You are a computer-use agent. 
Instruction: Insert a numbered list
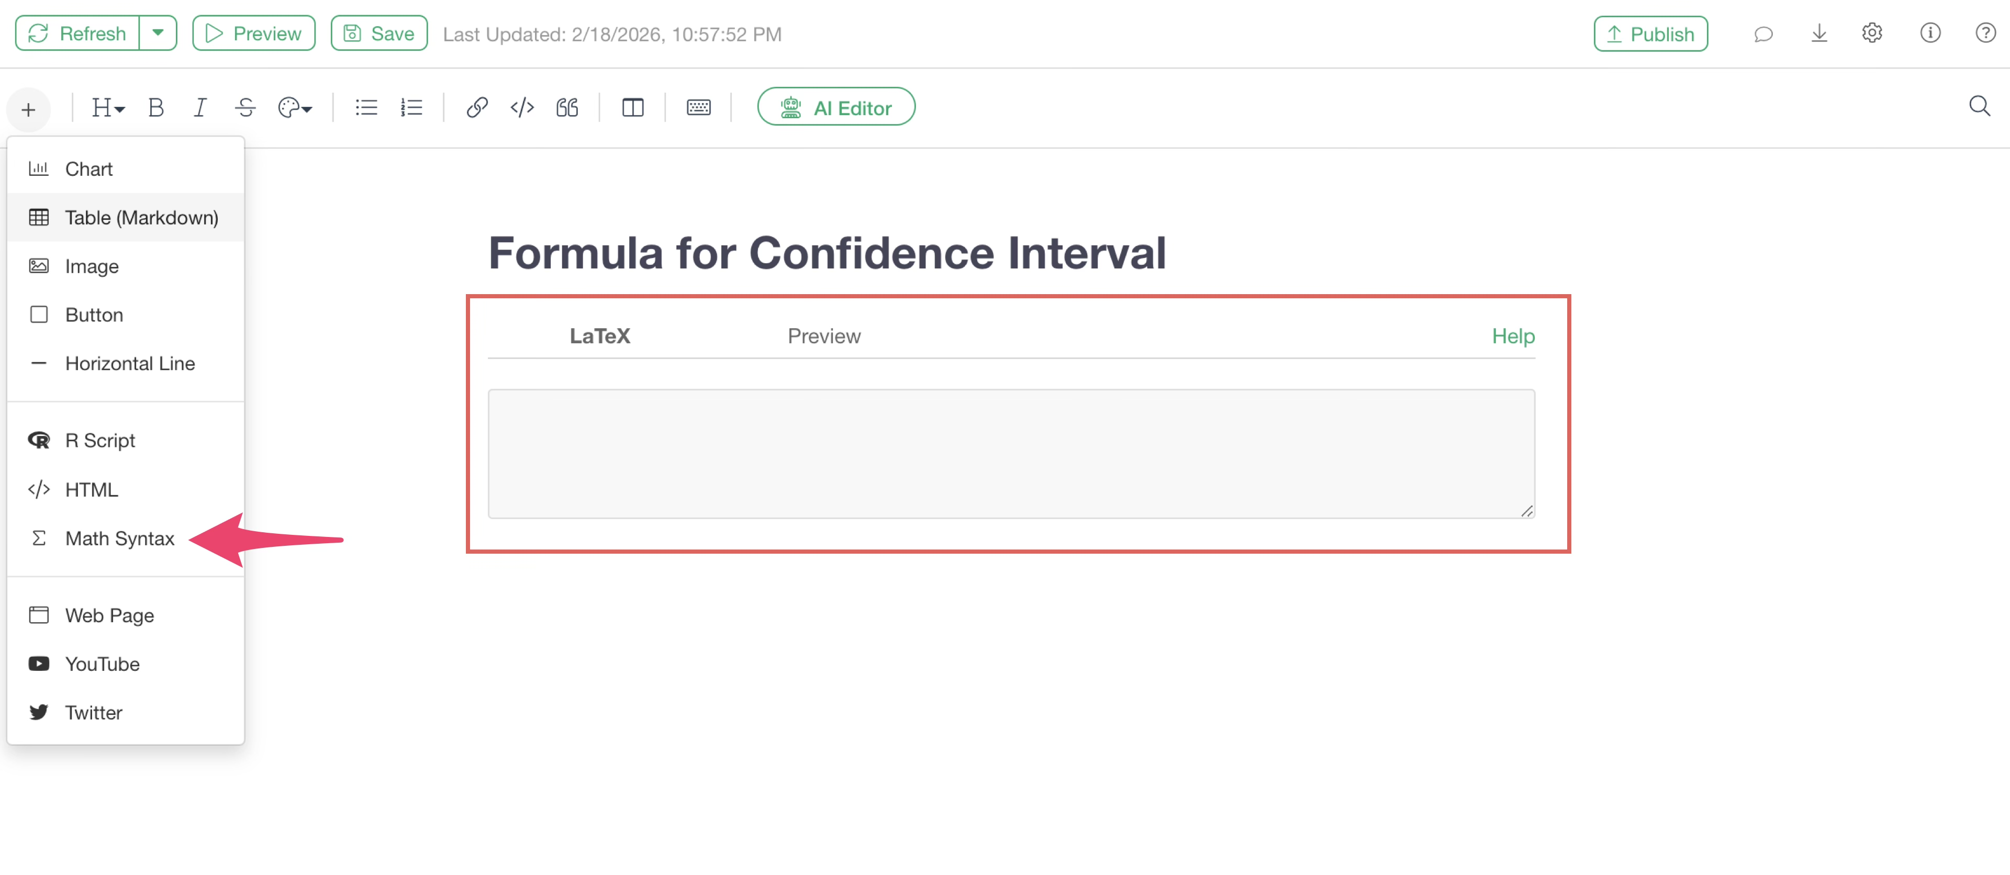click(411, 108)
